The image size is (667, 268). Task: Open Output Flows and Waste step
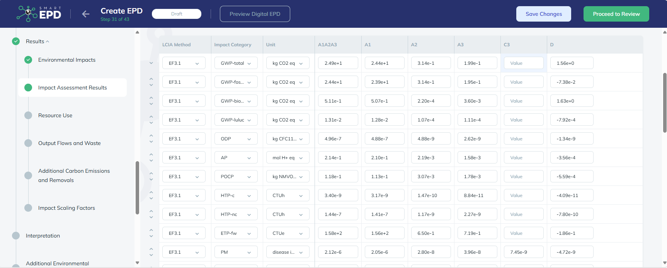[69, 143]
